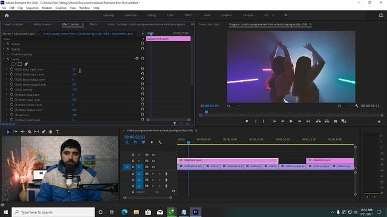
Task: Toggle the Levels effect fx switch
Action: click(8, 59)
